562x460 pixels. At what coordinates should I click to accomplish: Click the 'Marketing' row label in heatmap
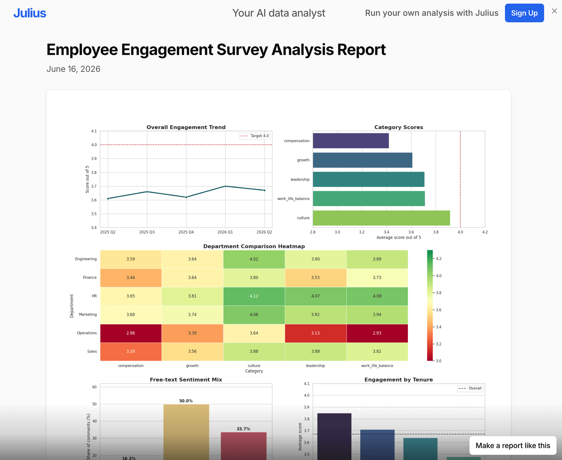[88, 314]
